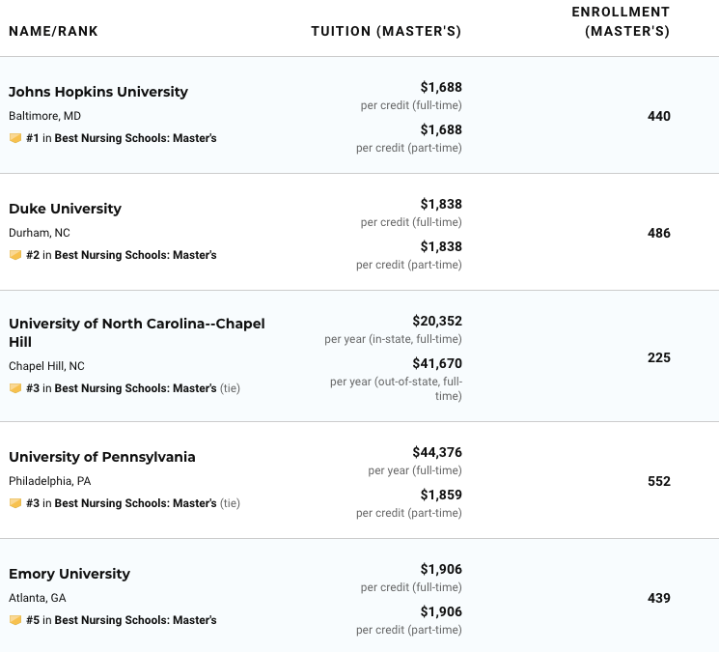719x652 pixels.
Task: Select the Emory University link
Action: tap(69, 574)
